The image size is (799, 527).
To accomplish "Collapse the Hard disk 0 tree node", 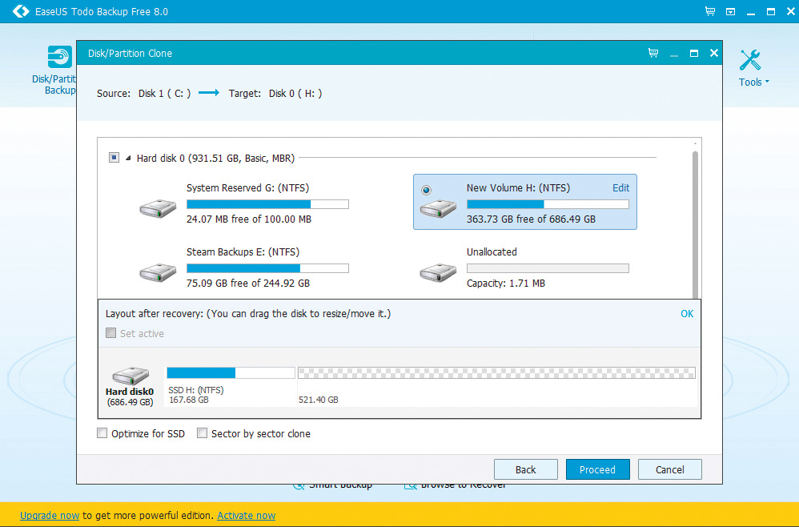I will (128, 159).
